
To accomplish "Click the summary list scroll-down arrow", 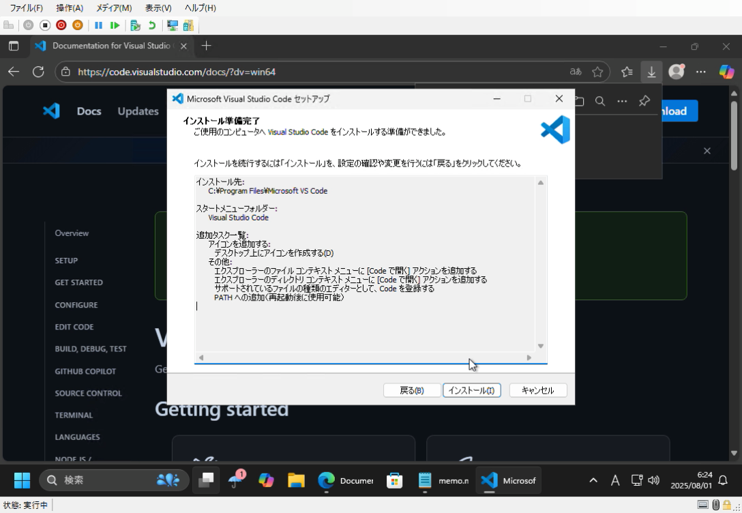I will tap(540, 346).
